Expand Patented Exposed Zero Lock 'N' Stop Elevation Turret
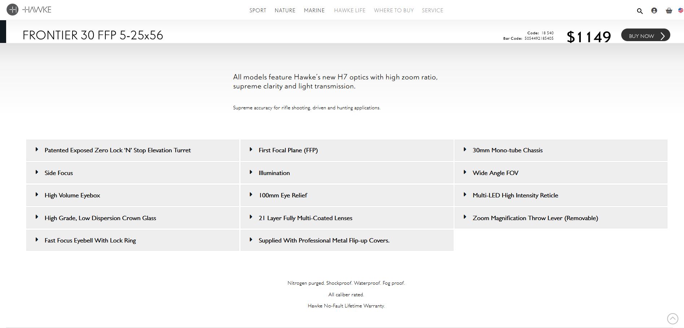Screen dimensions: 684x328 [133, 150]
